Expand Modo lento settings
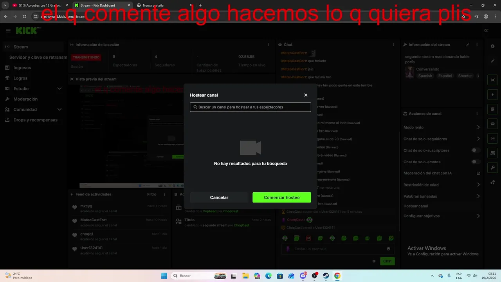The height and width of the screenshot is (282, 501). (x=442, y=127)
